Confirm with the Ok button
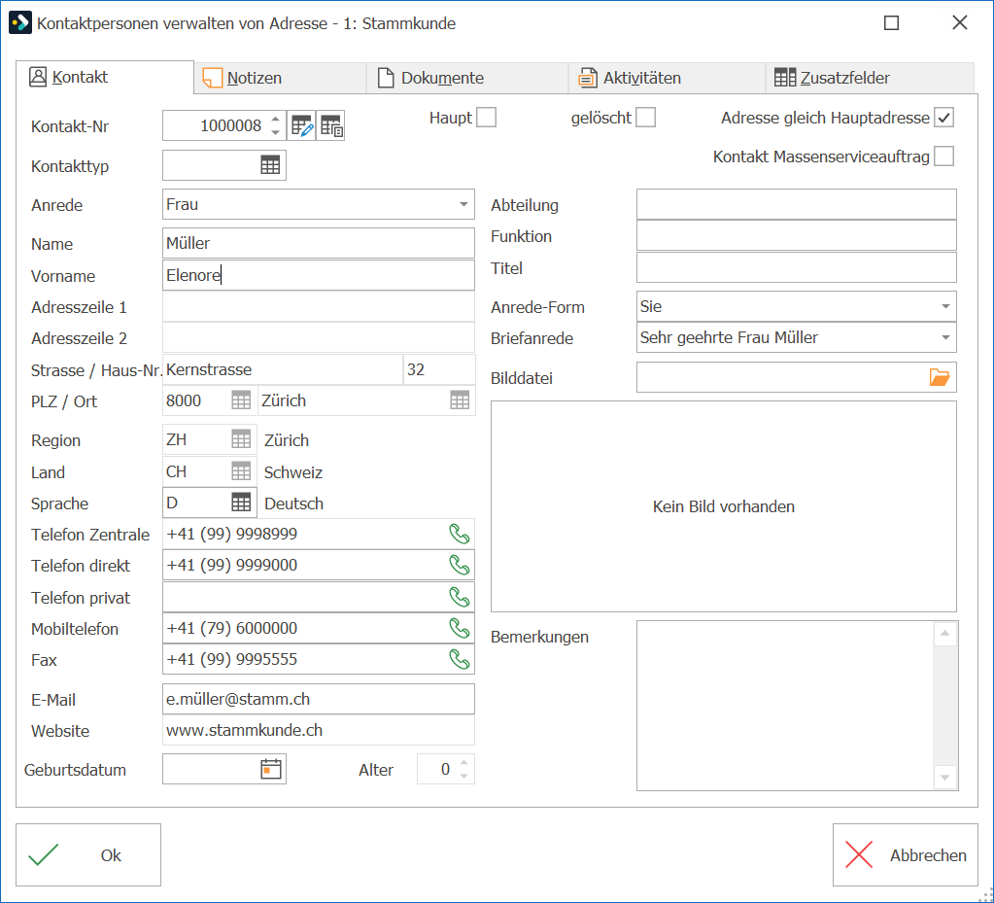This screenshot has width=994, height=903. click(x=88, y=854)
